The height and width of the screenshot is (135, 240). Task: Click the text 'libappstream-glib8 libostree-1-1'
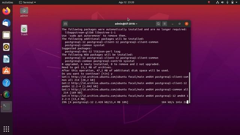[90, 33]
